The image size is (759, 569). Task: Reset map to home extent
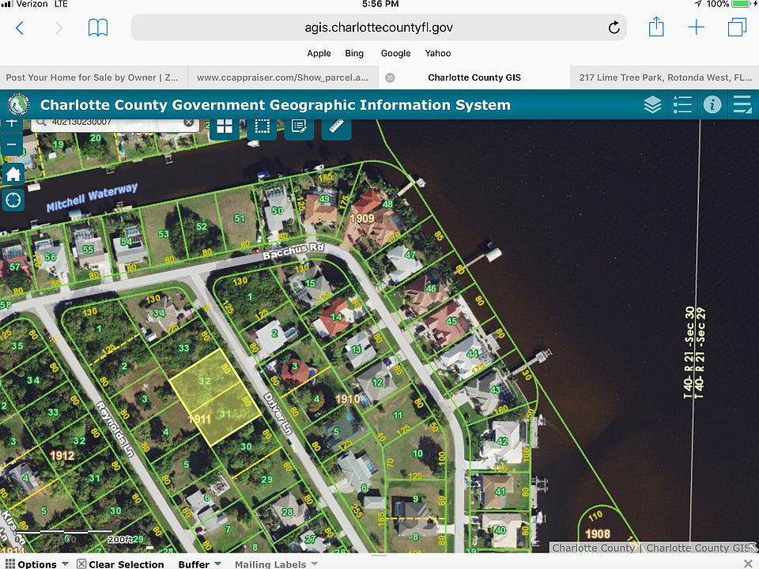[x=13, y=174]
